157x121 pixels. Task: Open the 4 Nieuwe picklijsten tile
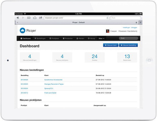coord(62,57)
